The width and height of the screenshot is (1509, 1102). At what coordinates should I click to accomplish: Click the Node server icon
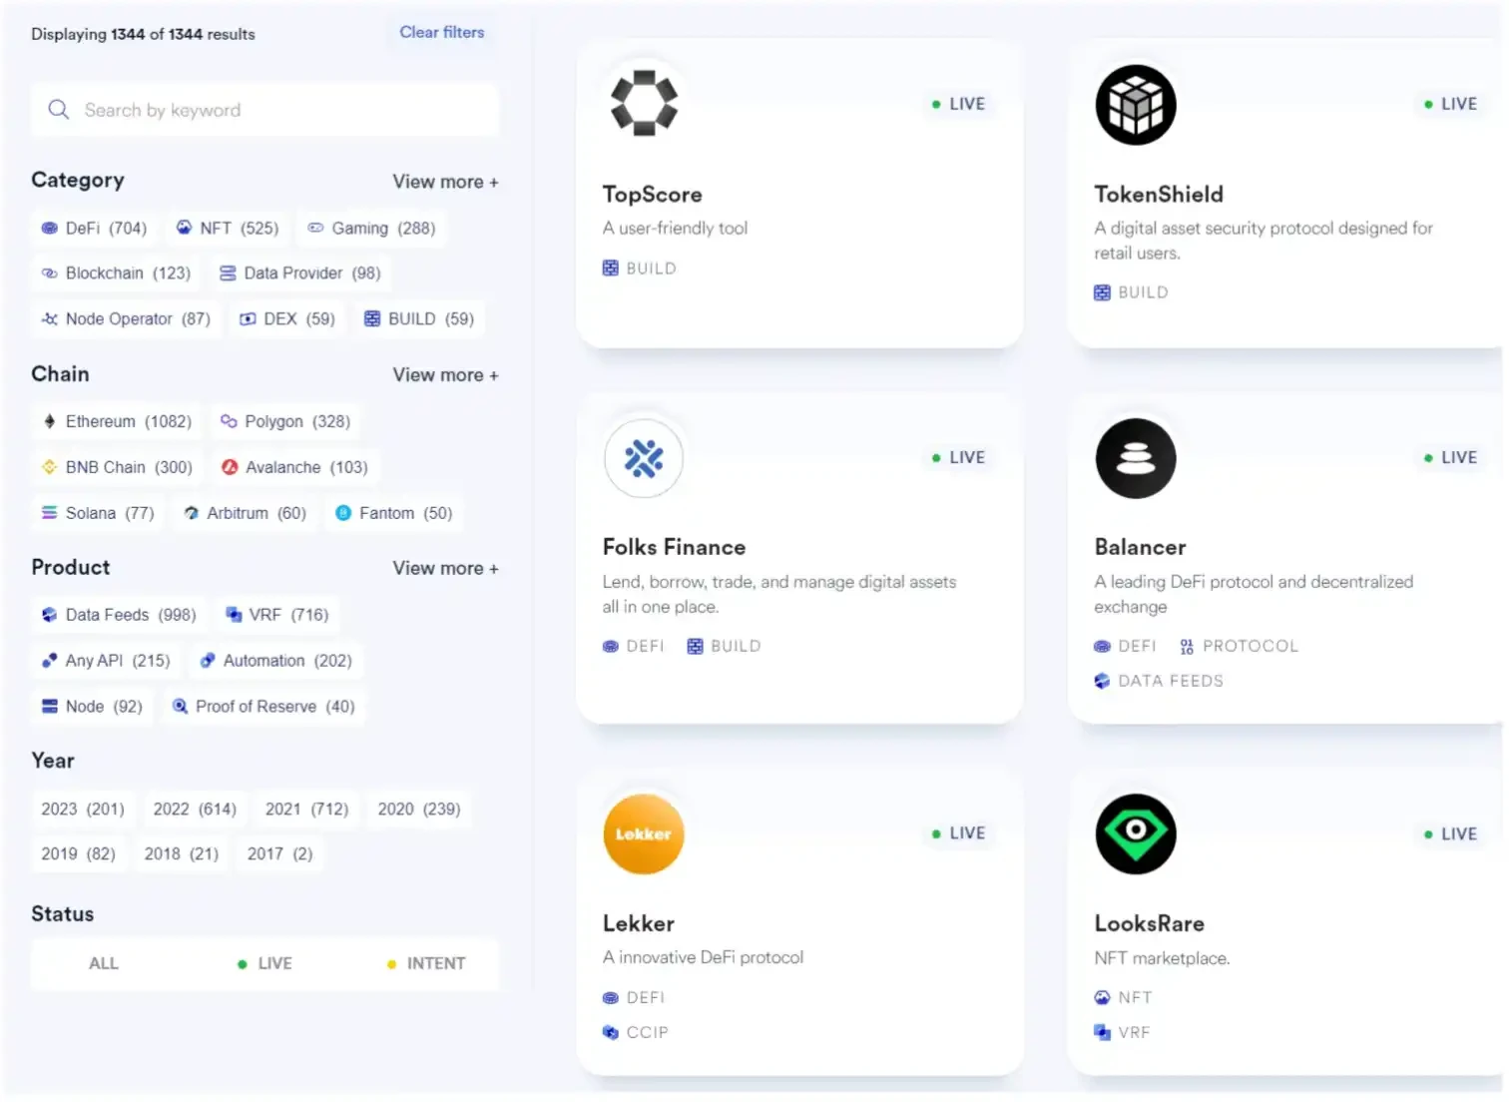(x=49, y=707)
